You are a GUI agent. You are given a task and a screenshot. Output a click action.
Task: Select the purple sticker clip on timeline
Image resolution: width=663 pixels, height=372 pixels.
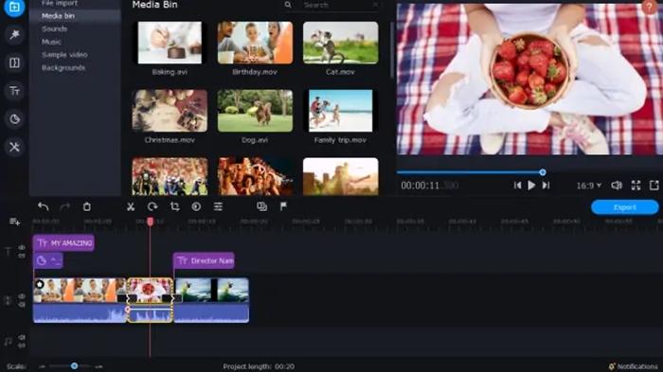point(47,261)
